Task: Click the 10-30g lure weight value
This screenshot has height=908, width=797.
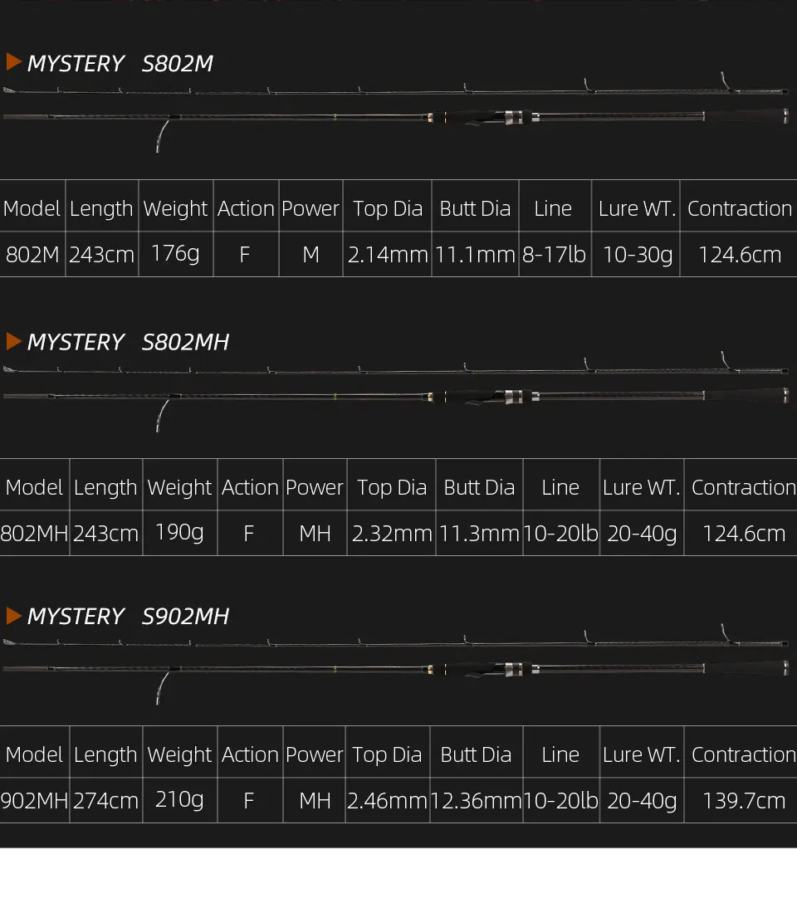Action: (638, 254)
